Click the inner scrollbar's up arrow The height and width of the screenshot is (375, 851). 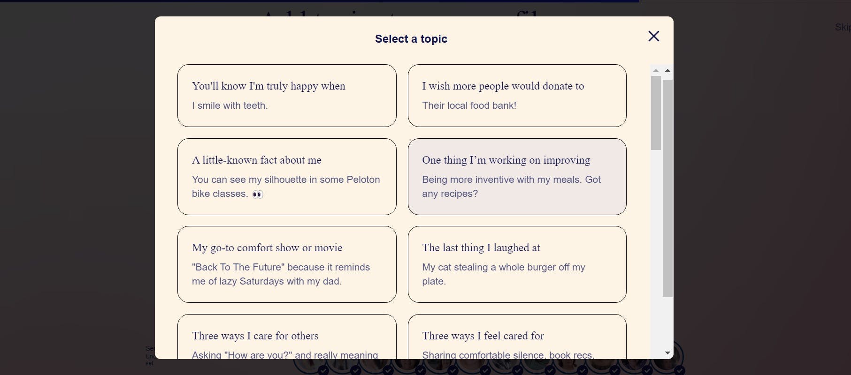[655, 70]
